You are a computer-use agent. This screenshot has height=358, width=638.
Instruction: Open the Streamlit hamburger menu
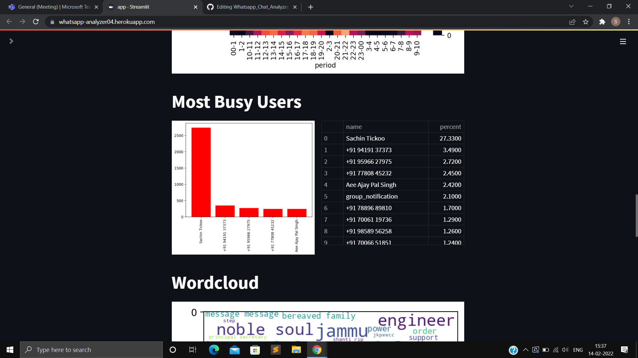point(623,41)
